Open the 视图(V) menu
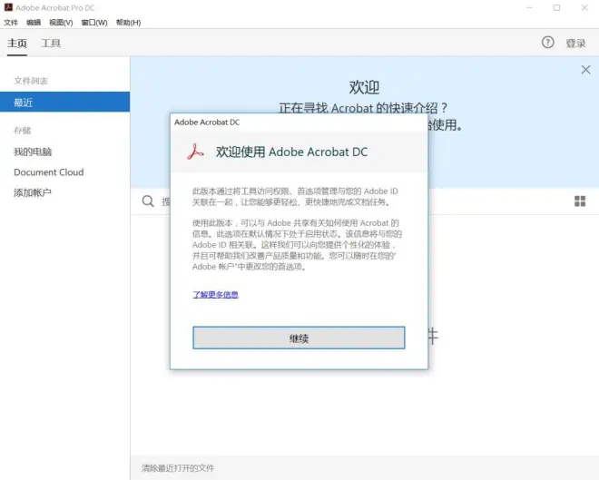 click(x=61, y=23)
